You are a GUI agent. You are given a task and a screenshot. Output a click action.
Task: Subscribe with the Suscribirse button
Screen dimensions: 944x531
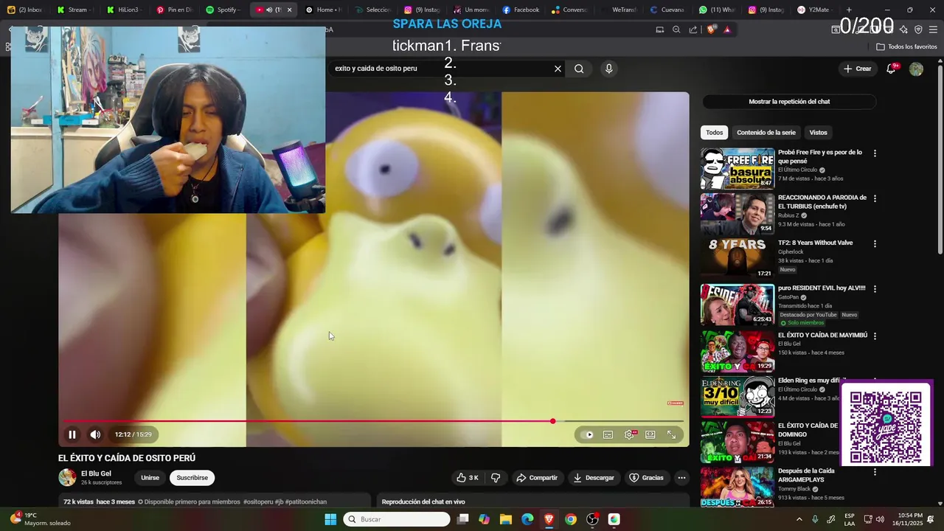point(192,478)
